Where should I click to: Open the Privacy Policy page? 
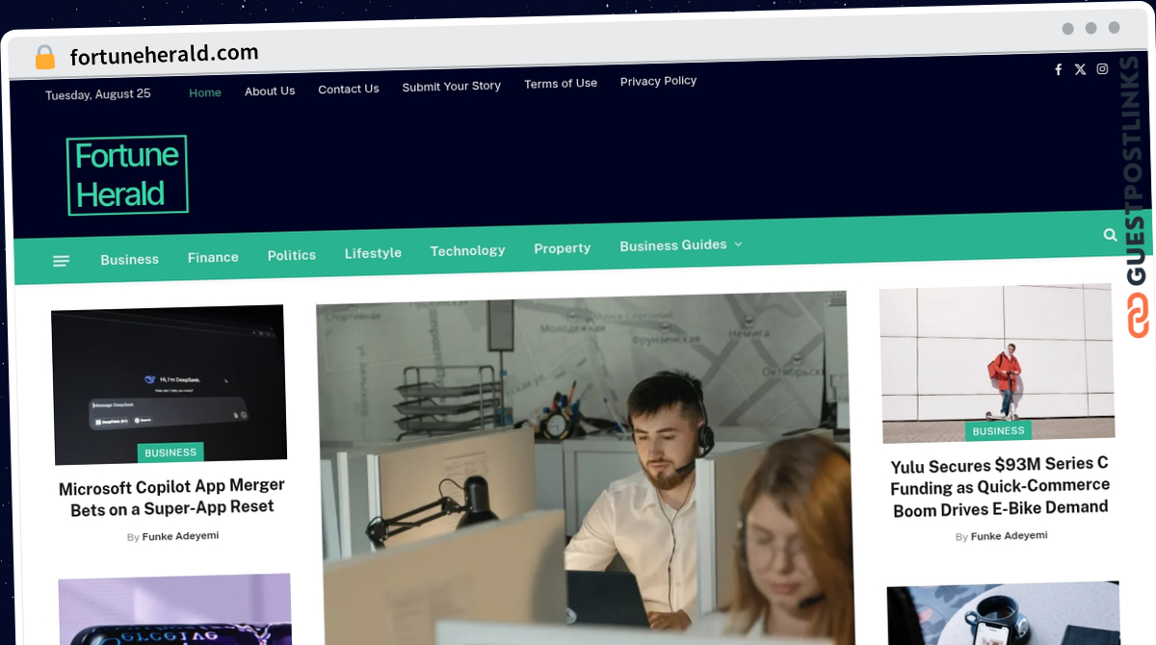pyautogui.click(x=658, y=81)
